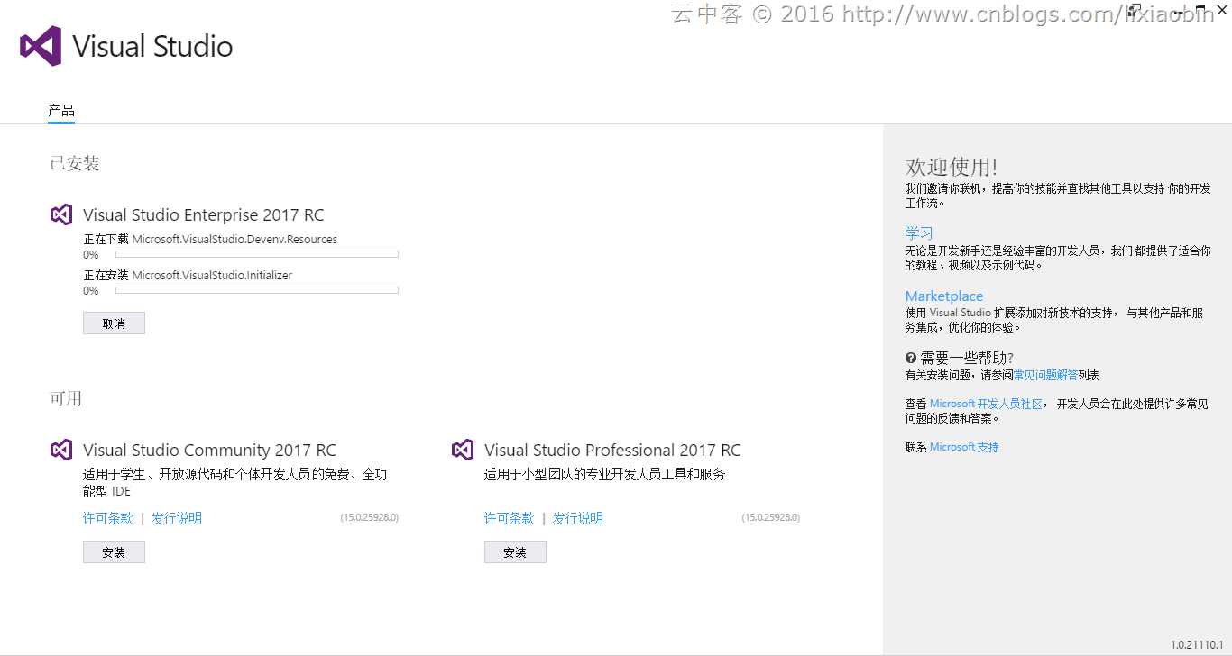The image size is (1232, 656).
Task: Open the 学习 link
Action: (919, 233)
